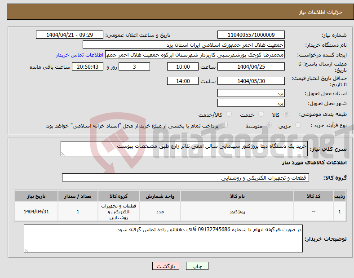
Task: Select the کالا/خدمت radio button
Action: pos(229,114)
